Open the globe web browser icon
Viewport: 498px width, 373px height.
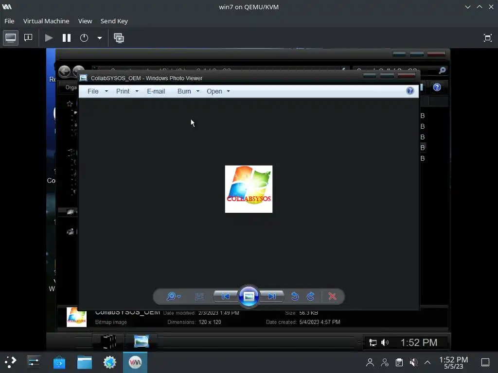coord(109,362)
